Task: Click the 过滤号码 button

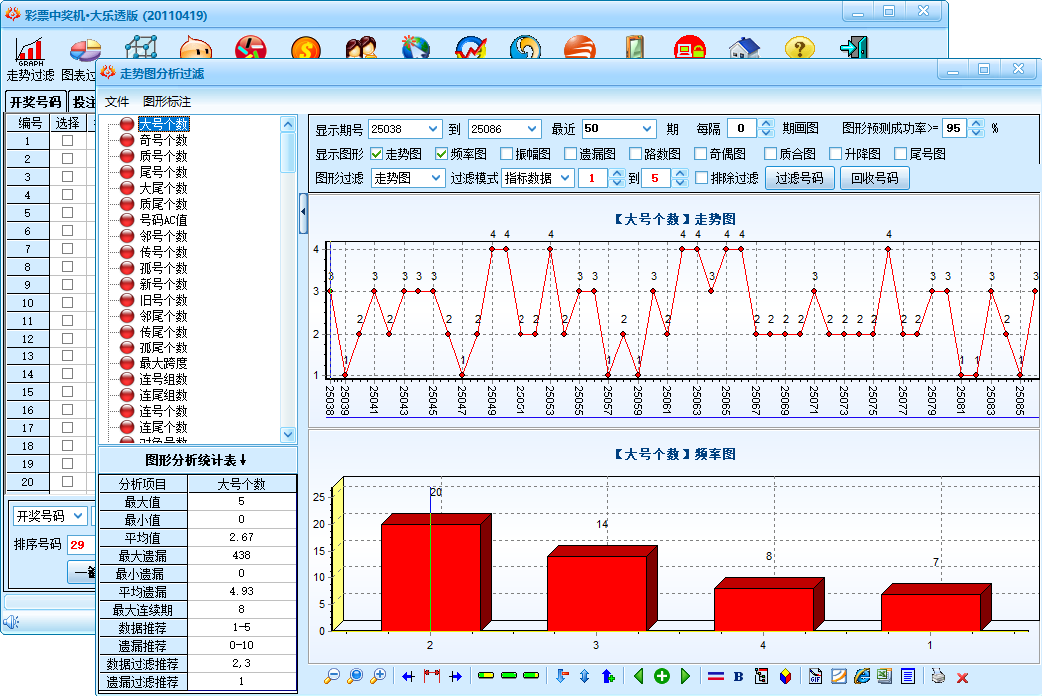Action: 800,178
